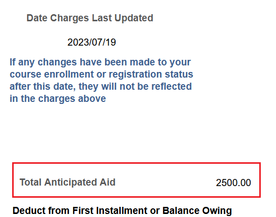Click the words 'registration status' in the notice
The image size is (276, 217).
click(x=151, y=75)
